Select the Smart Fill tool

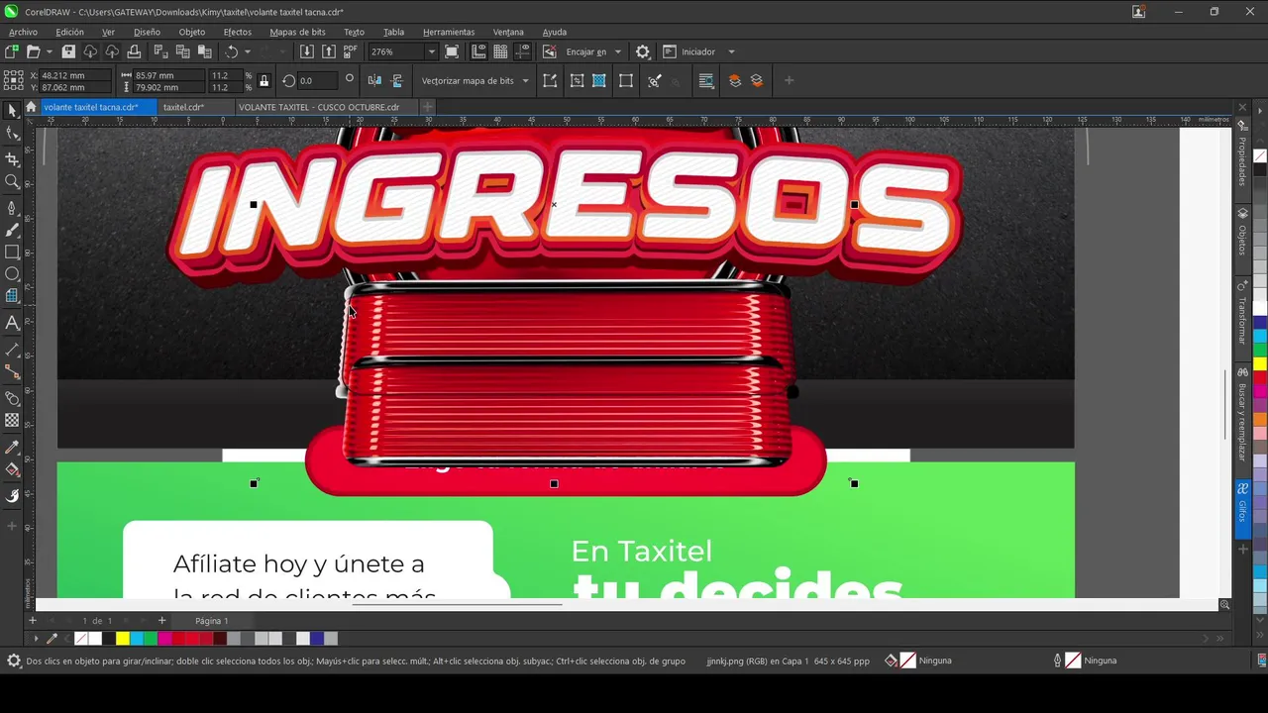[12, 495]
